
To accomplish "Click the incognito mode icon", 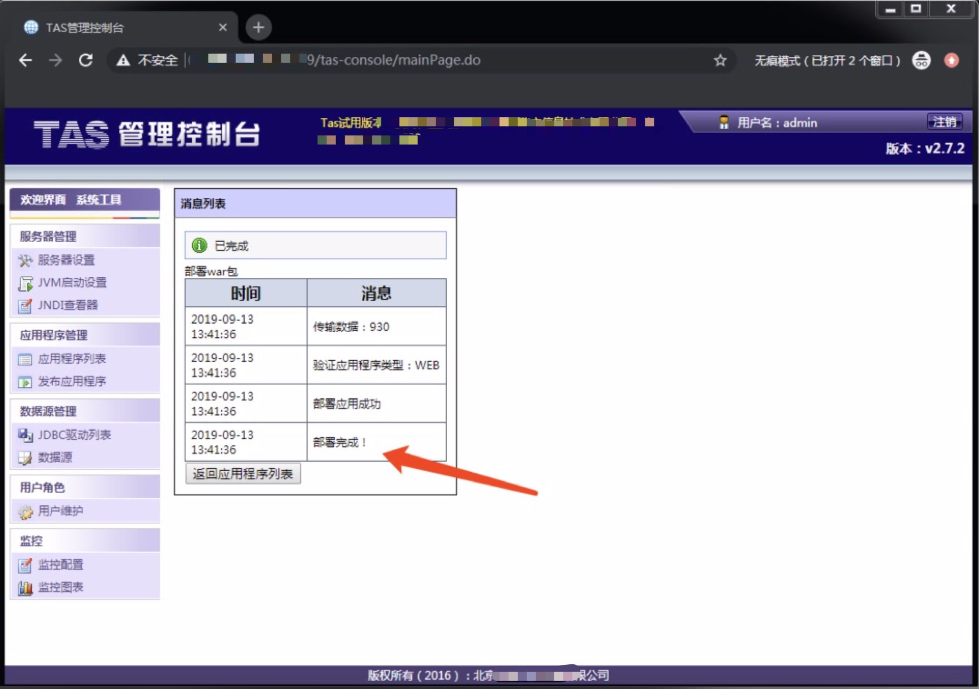I will tap(921, 60).
